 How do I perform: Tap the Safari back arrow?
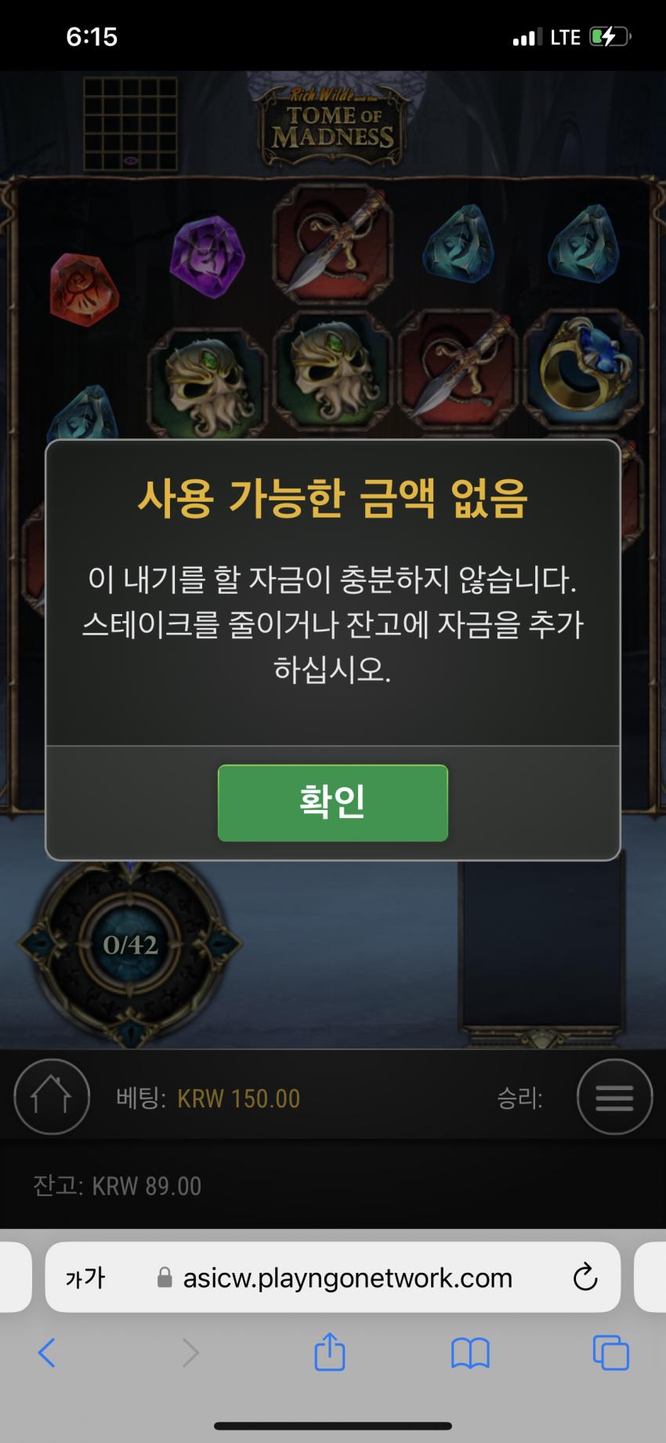click(47, 1353)
